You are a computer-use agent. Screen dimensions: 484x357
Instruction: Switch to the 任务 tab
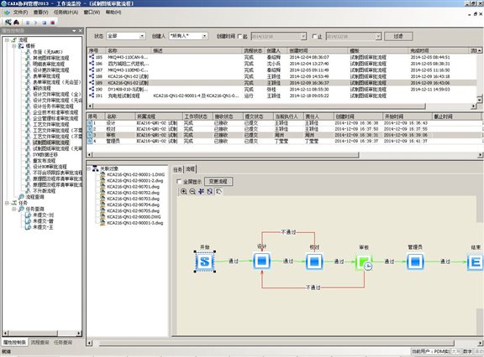coord(178,169)
